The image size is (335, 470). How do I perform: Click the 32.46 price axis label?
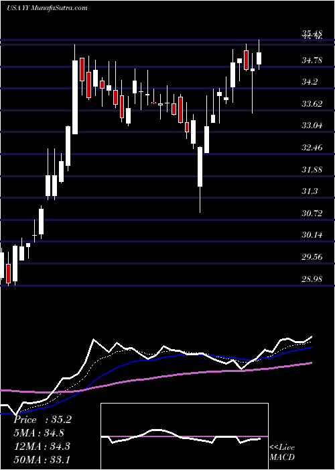[312, 148]
